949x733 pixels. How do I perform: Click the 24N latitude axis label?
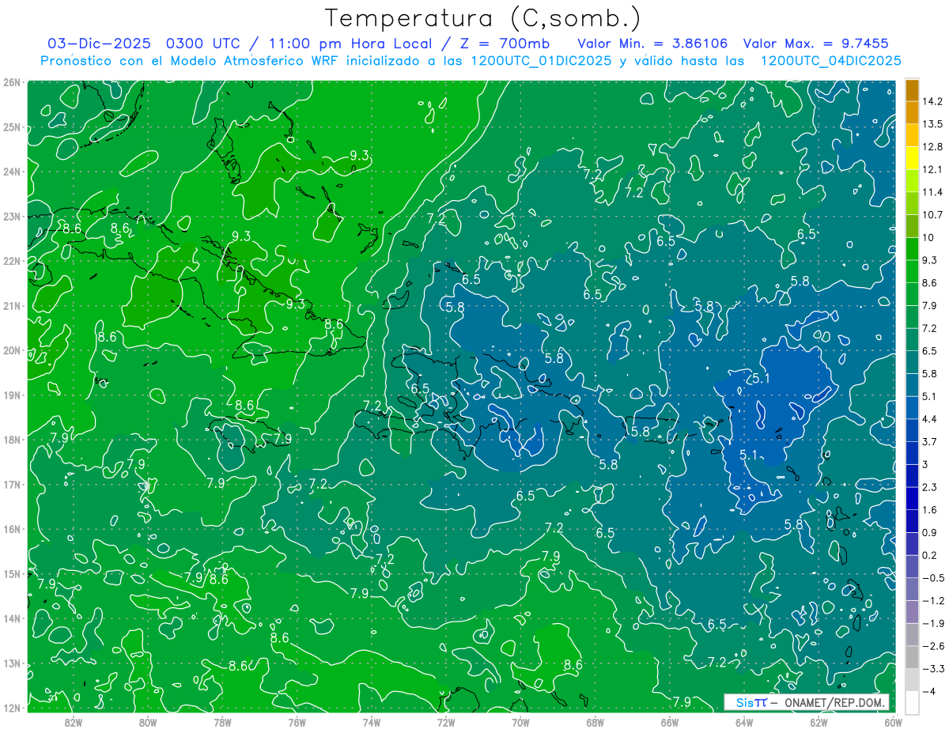11,172
